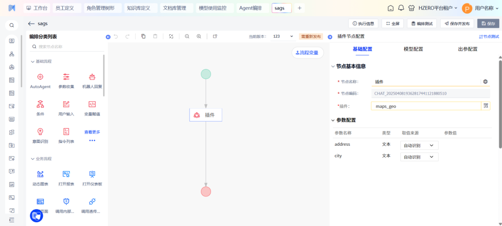
Task: Click the 动态图表 node icon
Action: click(x=40, y=174)
